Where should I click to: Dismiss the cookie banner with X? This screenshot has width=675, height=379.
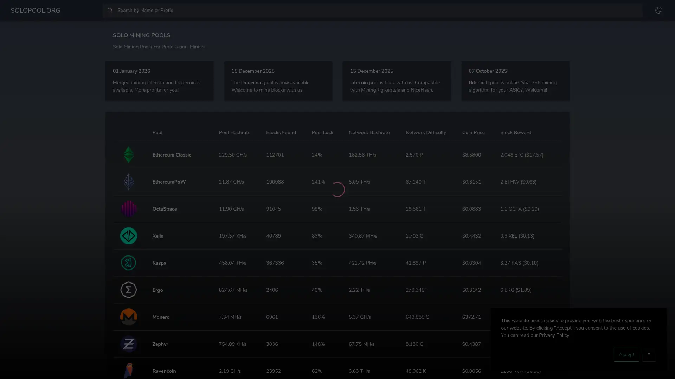click(649, 354)
